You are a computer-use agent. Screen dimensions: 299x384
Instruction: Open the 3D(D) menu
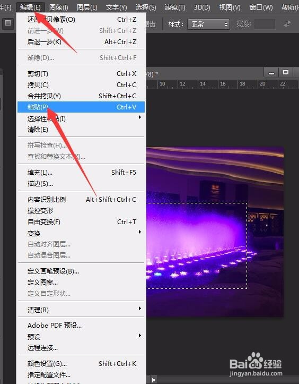coord(202,7)
